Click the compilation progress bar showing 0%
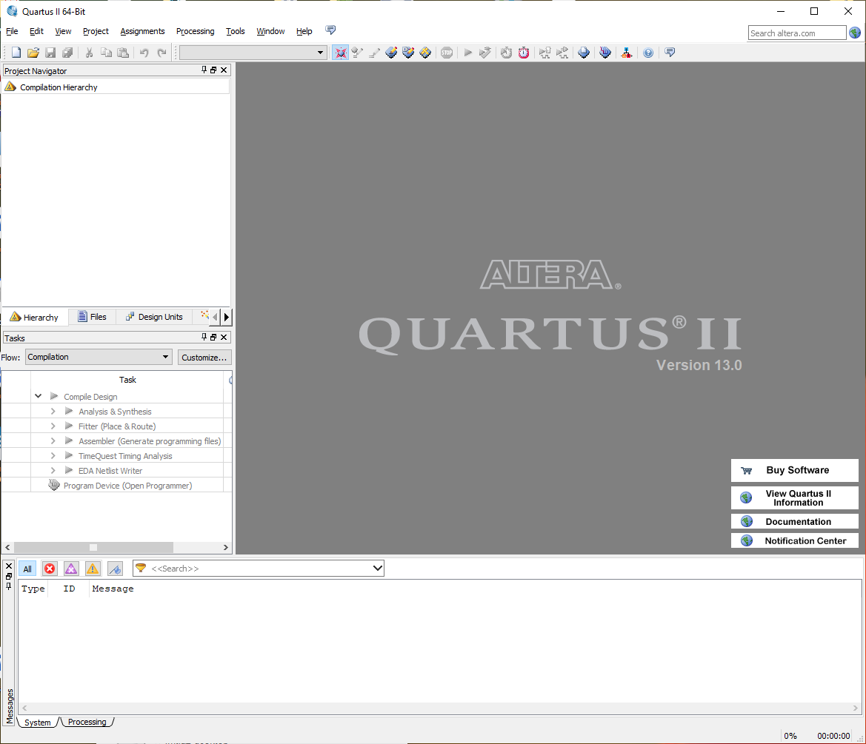The width and height of the screenshot is (866, 744). [x=790, y=736]
